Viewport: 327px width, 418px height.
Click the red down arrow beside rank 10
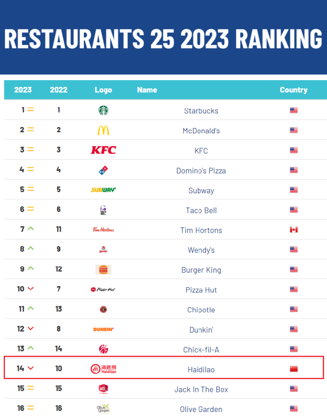[30, 289]
